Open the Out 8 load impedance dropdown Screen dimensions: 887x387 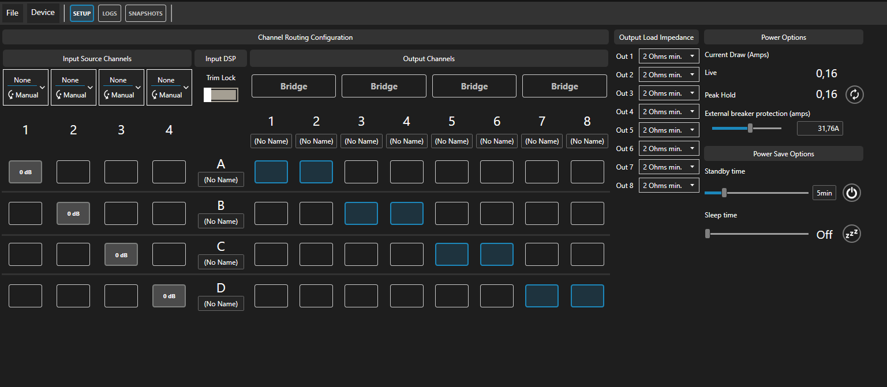pos(669,186)
